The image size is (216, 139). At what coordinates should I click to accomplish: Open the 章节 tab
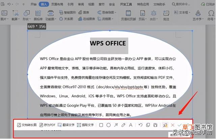tap(102, 4)
